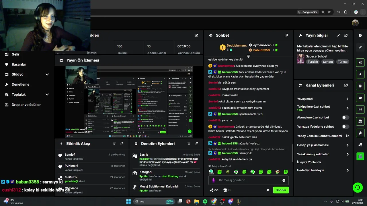367x206 pixels.
Task: Click the infinity channel points balance below chat
Action: pyautogui.click(x=214, y=190)
